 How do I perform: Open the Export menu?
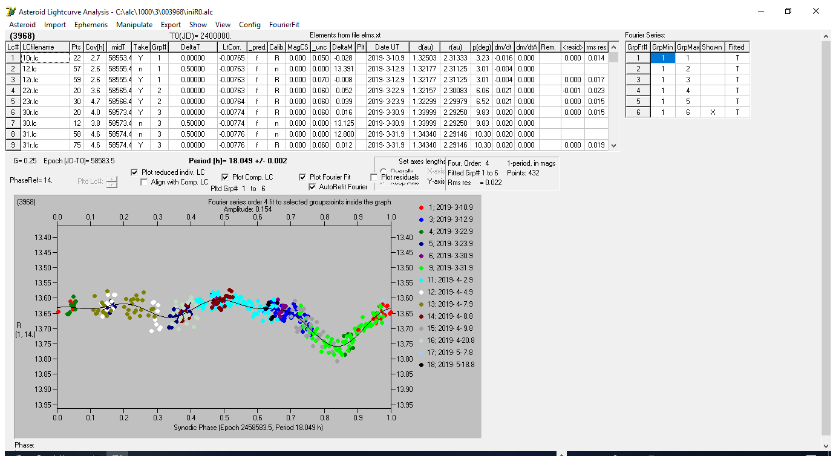pos(171,25)
